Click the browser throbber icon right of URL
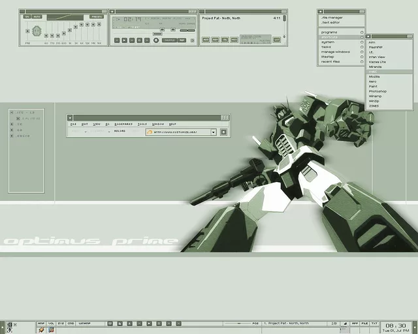The width and height of the screenshot is (418, 334). tap(223, 132)
